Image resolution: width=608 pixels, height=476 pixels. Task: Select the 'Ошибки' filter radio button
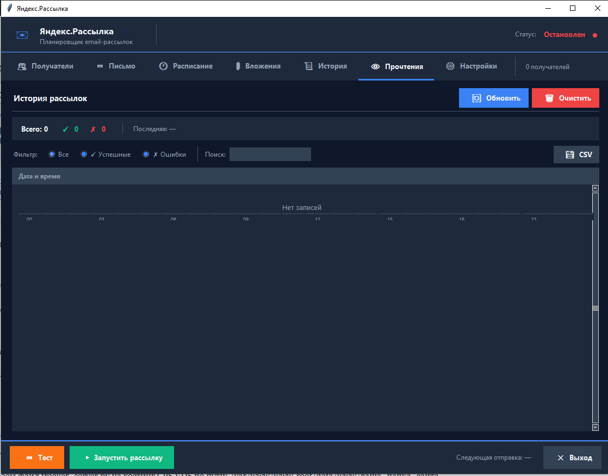tap(146, 154)
